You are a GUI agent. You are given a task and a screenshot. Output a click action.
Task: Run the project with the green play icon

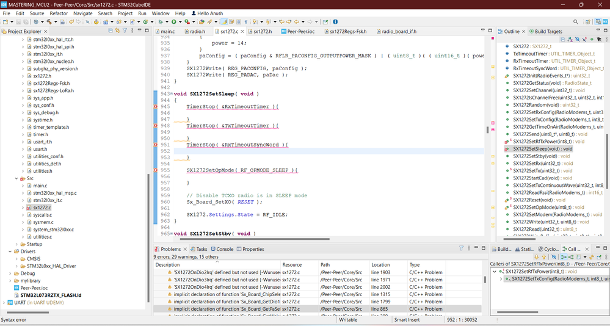click(x=173, y=22)
